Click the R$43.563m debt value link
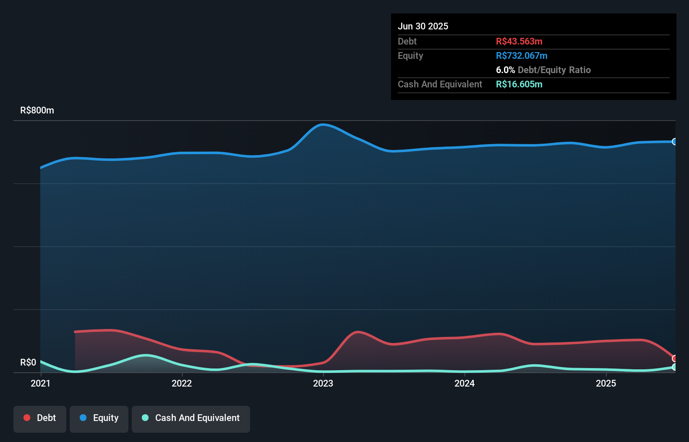 [519, 41]
